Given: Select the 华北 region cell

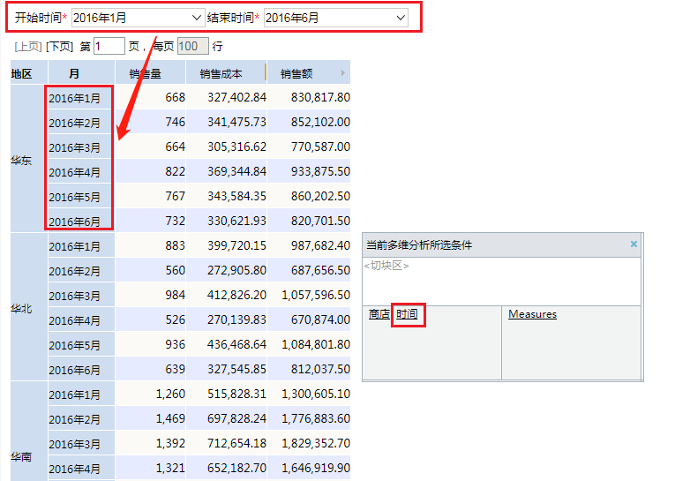Looking at the screenshot, I should (x=28, y=307).
